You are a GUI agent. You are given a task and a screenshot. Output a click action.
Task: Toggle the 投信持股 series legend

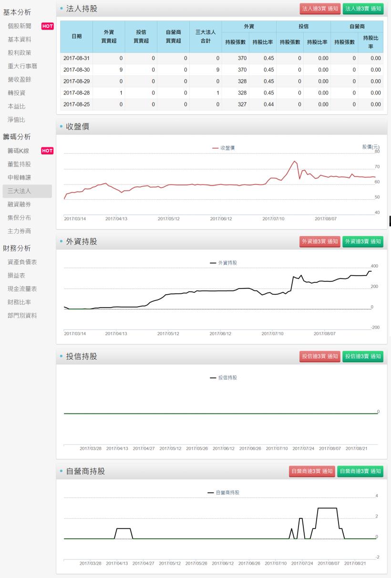pos(224,377)
